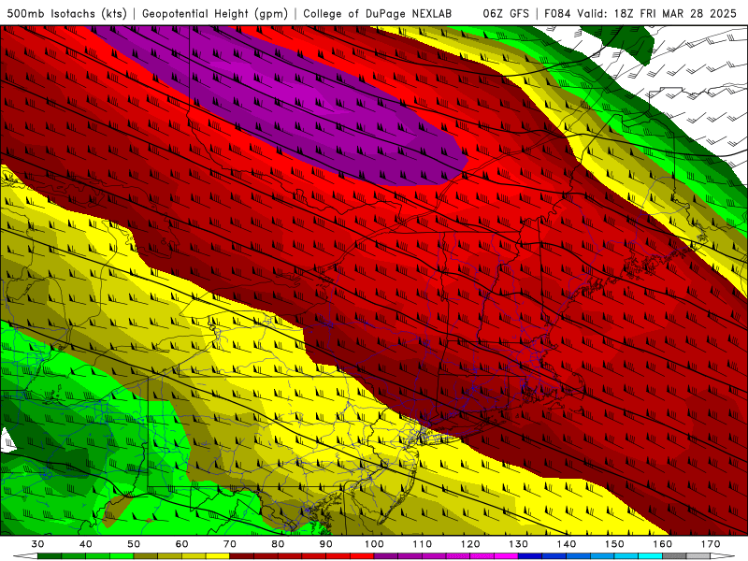The height and width of the screenshot is (561, 748).
Task: Click the "500mb Isotachs (kts)" title text
Action: point(66,14)
